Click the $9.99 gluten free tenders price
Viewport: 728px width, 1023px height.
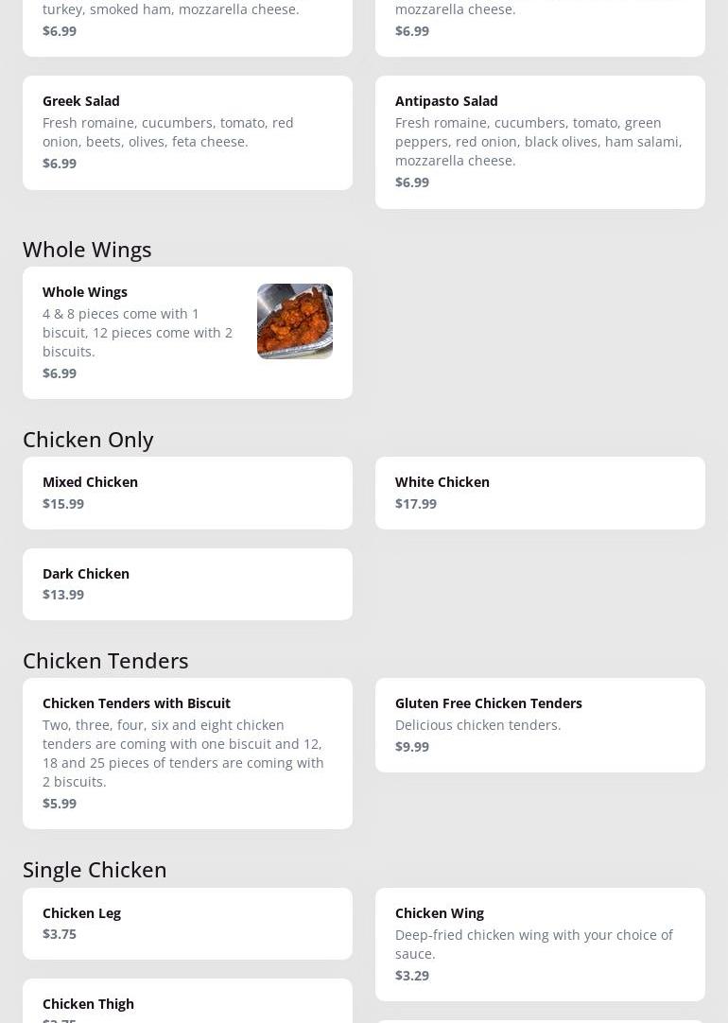(412, 747)
